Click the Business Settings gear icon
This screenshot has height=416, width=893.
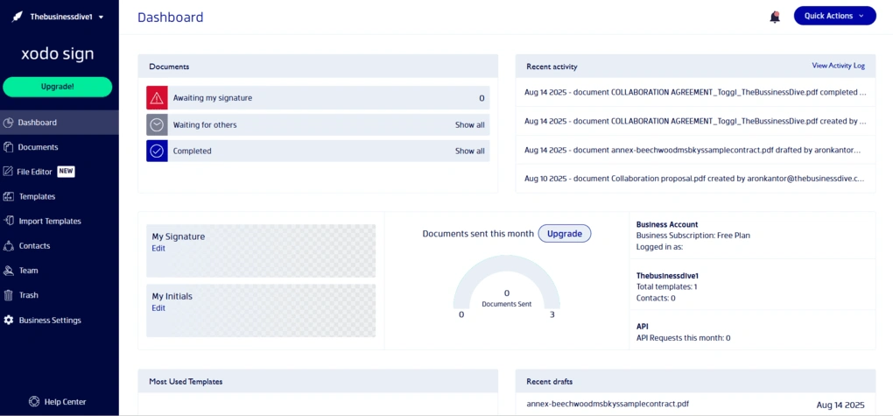click(x=8, y=321)
